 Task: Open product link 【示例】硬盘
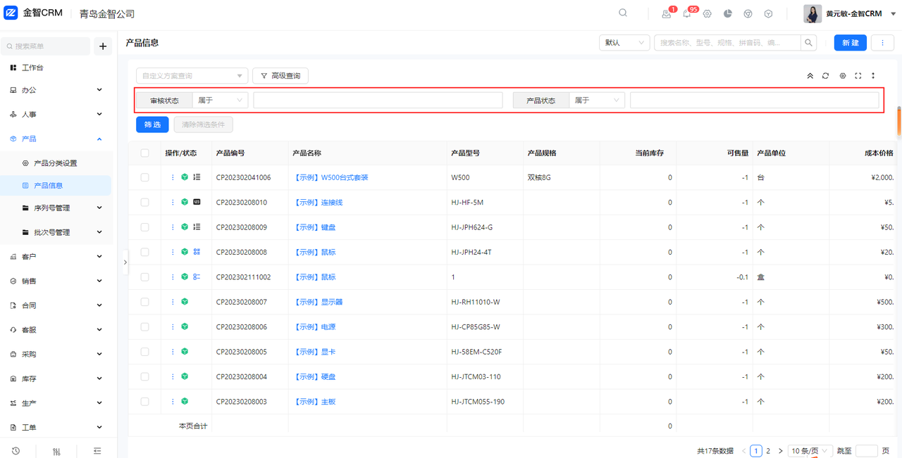[x=315, y=377]
